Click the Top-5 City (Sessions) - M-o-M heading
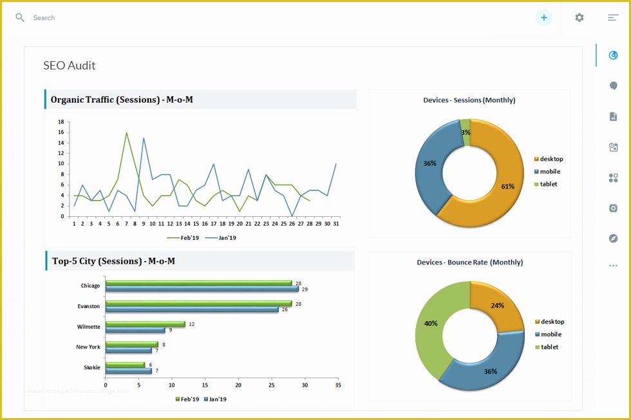 113,261
